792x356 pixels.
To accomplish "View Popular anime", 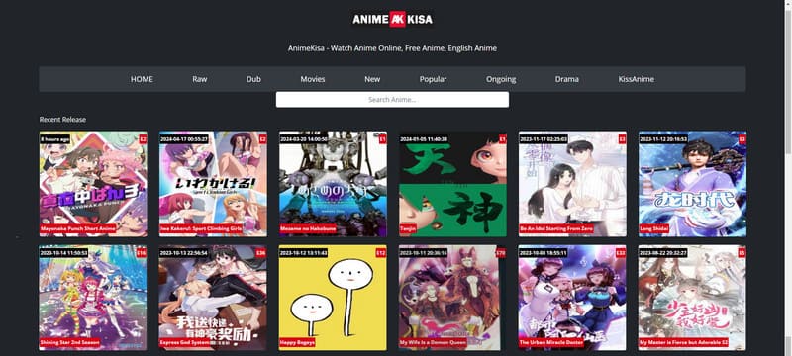I will tap(433, 79).
